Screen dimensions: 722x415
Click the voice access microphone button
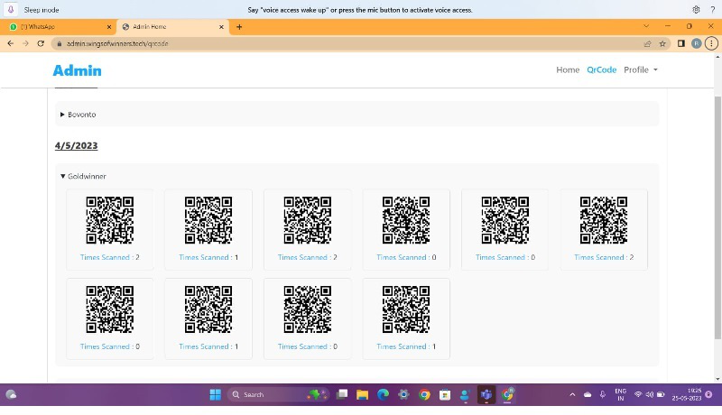10,10
